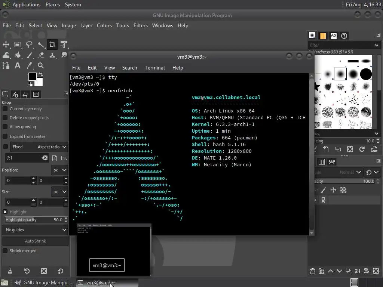Image resolution: width=383 pixels, height=287 pixels.
Task: Reset colors to default black and white
Action: coord(30,84)
